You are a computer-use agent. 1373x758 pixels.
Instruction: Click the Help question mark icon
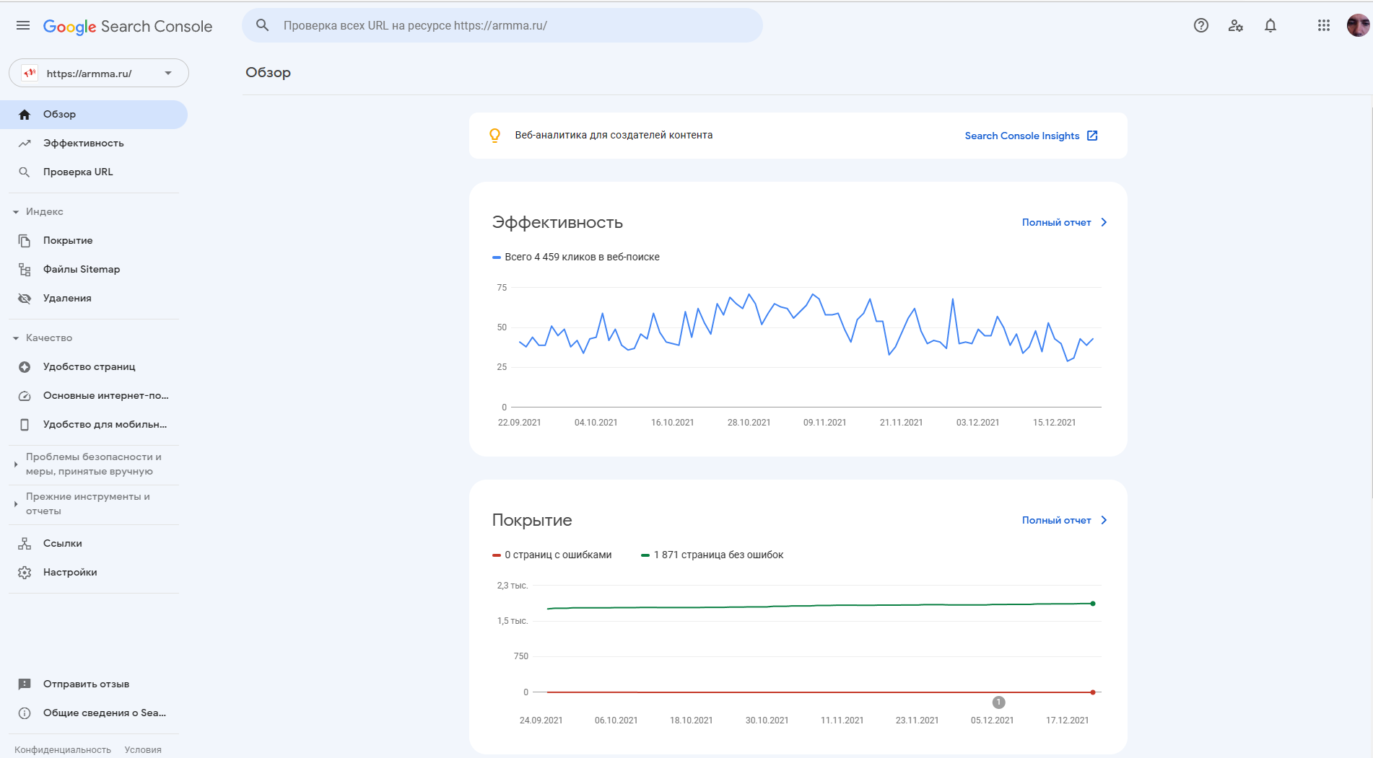tap(1200, 26)
